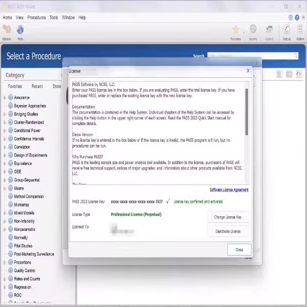Expand the Bridging Studies category
The width and height of the screenshot is (307, 307).
point(4,114)
